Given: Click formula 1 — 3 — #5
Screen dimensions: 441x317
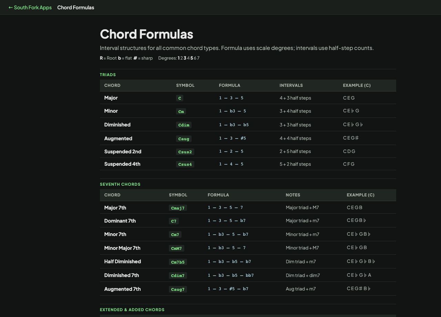Looking at the screenshot, I should (233, 138).
